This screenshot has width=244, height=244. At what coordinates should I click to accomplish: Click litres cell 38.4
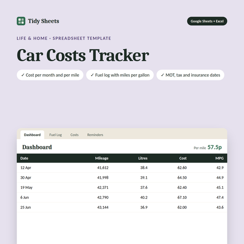pyautogui.click(x=144, y=168)
